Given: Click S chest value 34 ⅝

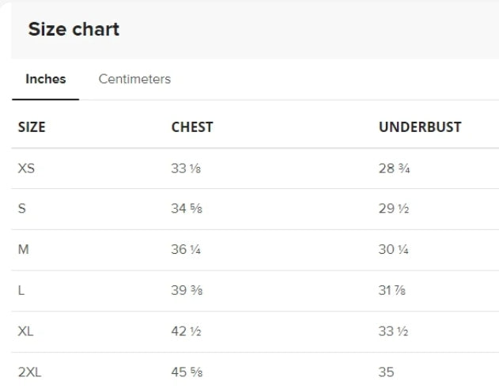Looking at the screenshot, I should [187, 209].
